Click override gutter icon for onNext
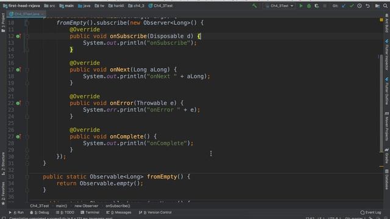 click(18, 70)
